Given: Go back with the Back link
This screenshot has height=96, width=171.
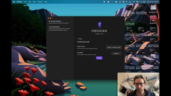Looking at the screenshot, I should 80,39.
